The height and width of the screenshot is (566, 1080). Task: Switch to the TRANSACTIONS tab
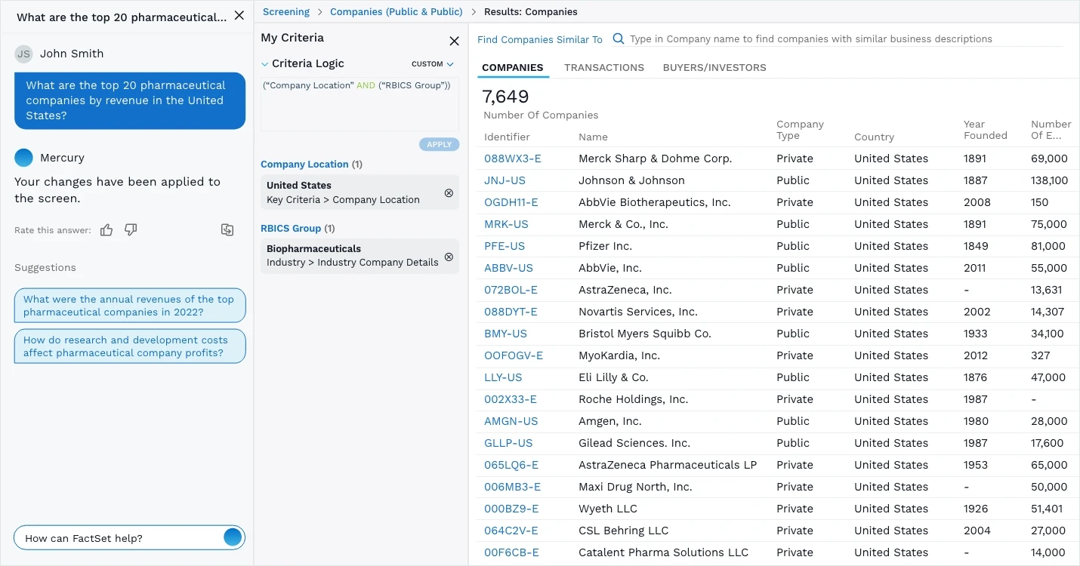click(603, 67)
